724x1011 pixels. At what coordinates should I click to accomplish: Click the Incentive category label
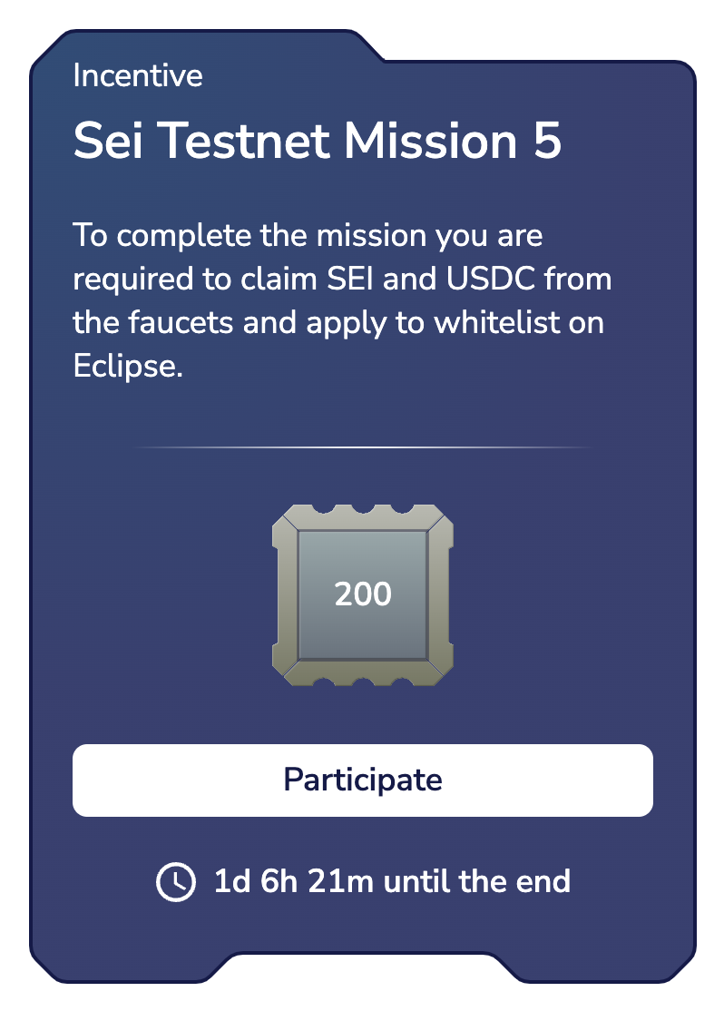(137, 75)
